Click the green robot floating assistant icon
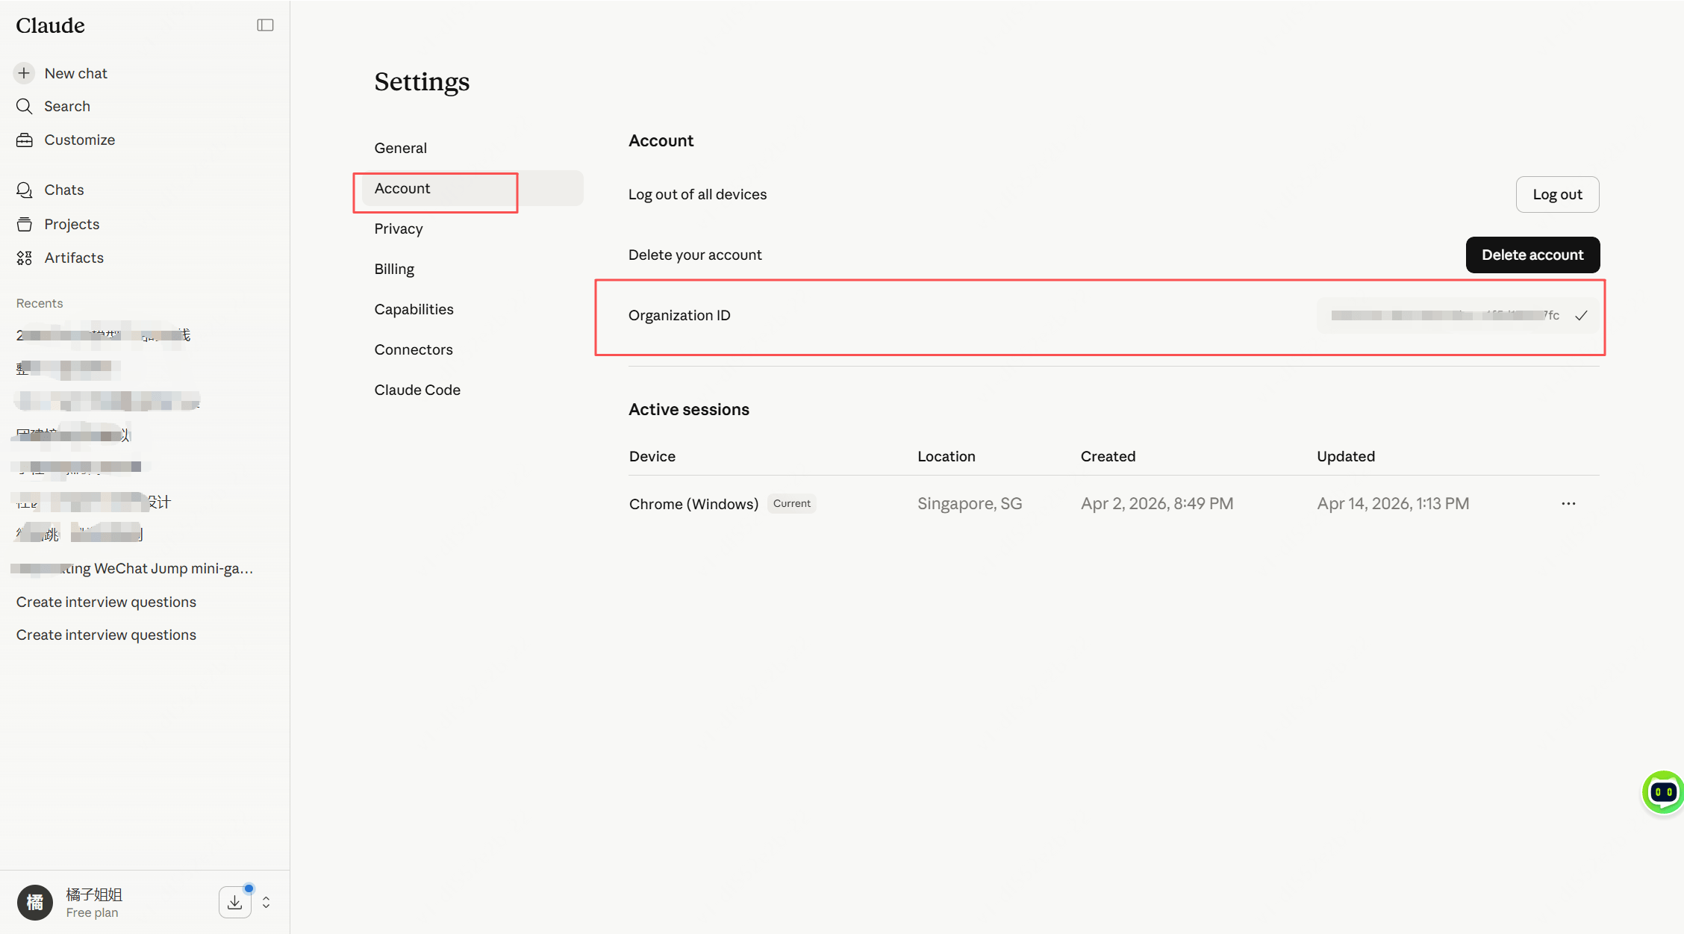This screenshot has height=934, width=1684. pos(1663,791)
